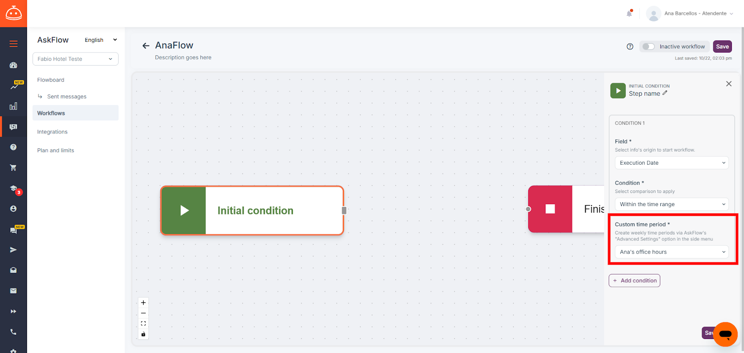Edit step name with the pencil icon
Image resolution: width=744 pixels, height=353 pixels.
point(665,93)
